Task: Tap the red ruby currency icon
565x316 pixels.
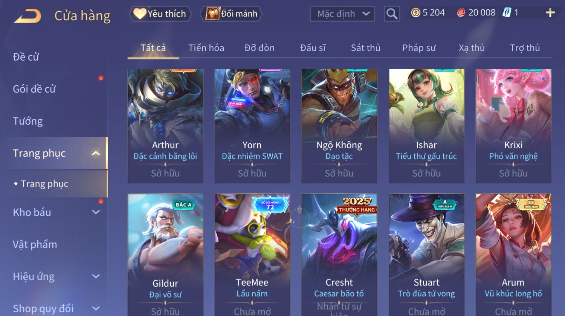Action: click(461, 13)
